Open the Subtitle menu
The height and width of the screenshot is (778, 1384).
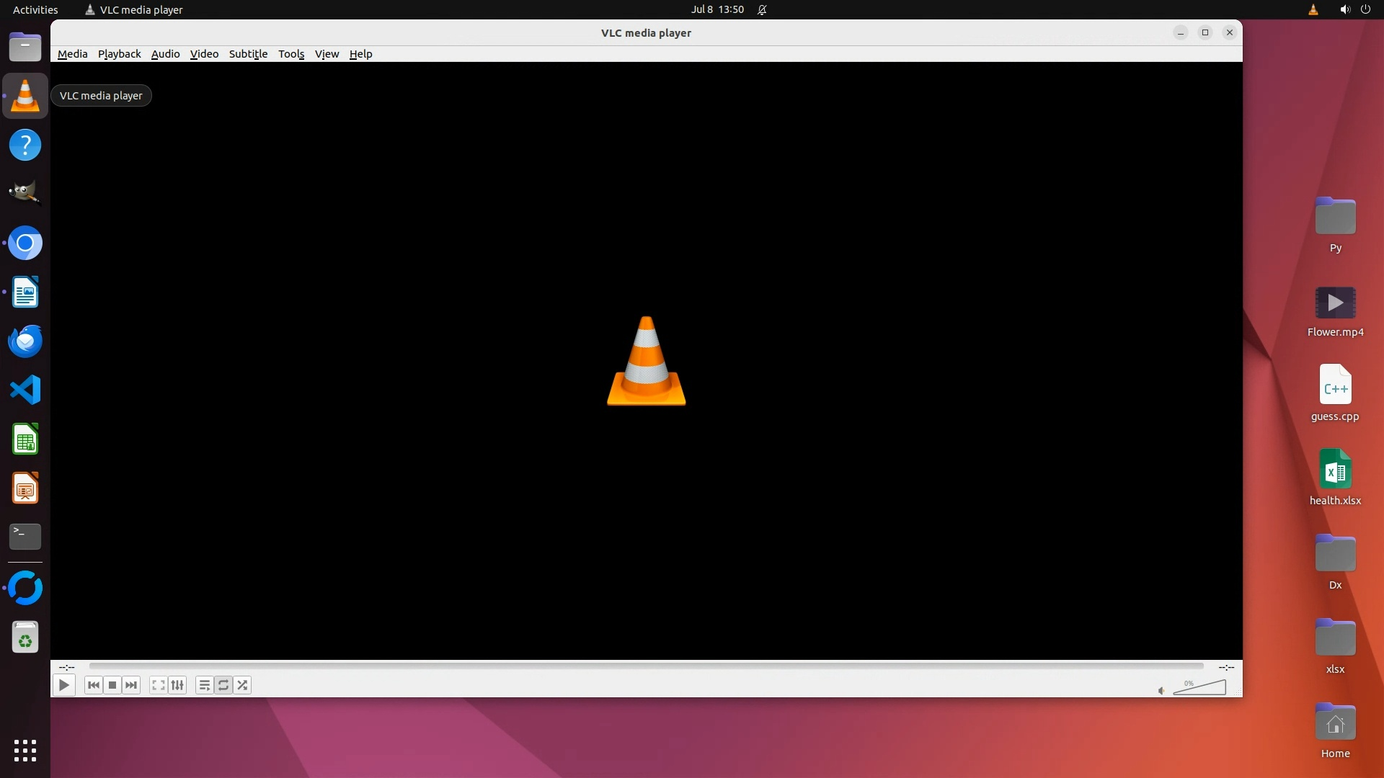click(248, 54)
